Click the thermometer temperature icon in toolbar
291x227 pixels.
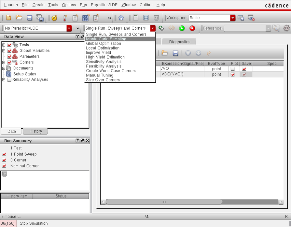click(x=65, y=18)
